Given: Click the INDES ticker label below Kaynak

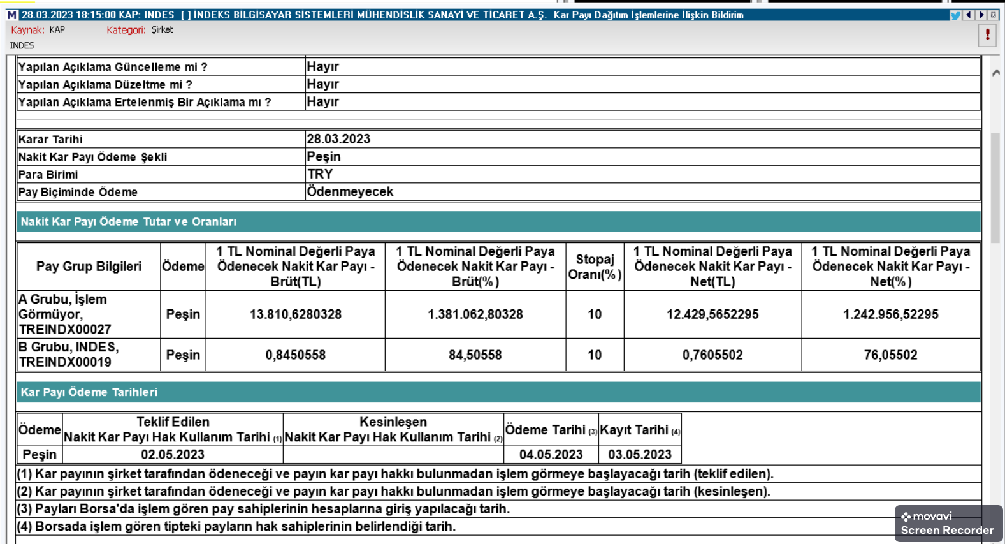Looking at the screenshot, I should [22, 45].
